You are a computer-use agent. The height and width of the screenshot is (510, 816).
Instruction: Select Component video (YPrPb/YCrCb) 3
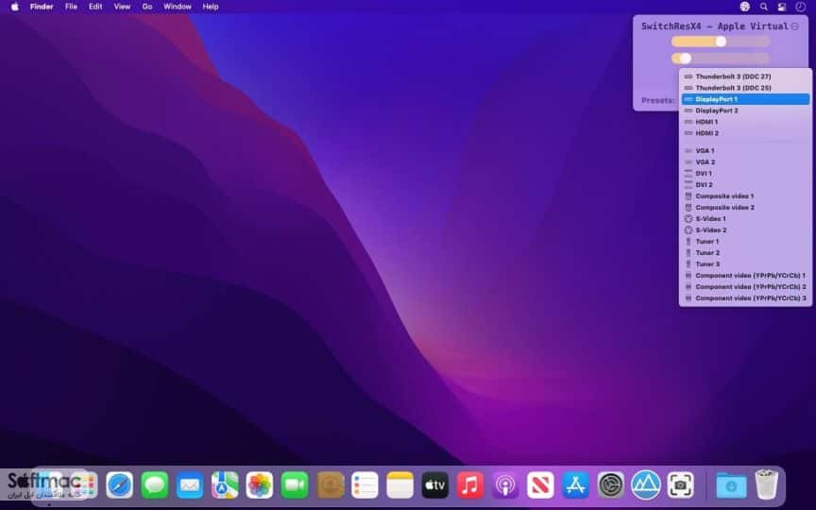[x=745, y=298]
